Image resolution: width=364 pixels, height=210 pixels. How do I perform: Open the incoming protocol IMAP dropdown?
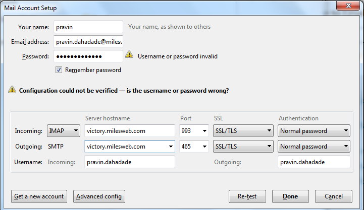[64, 131]
